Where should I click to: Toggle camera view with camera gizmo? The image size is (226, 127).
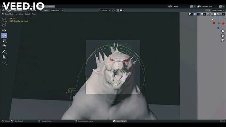tap(222, 40)
